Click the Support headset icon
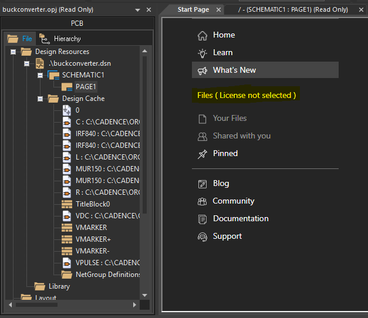This screenshot has width=368, height=318. coord(202,236)
